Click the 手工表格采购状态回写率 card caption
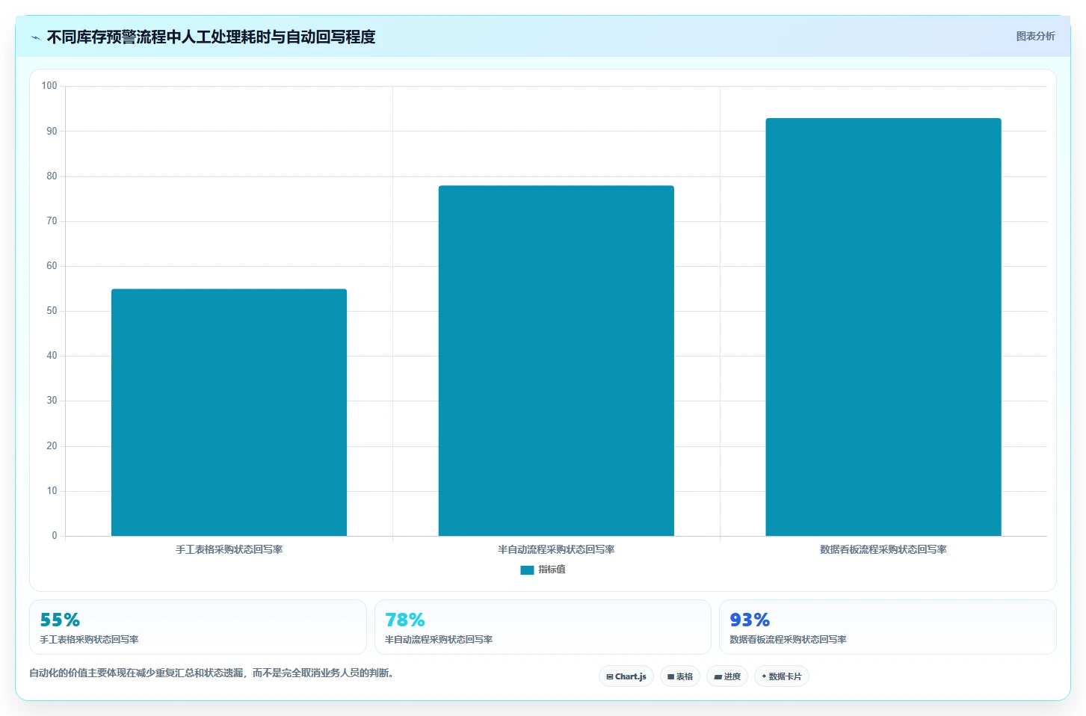Image resolution: width=1086 pixels, height=716 pixels. [89, 640]
